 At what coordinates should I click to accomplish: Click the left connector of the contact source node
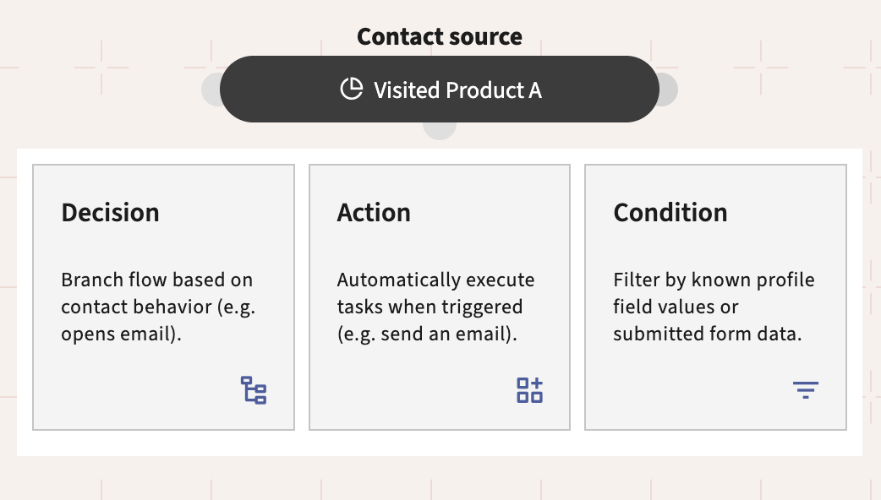pyautogui.click(x=211, y=90)
